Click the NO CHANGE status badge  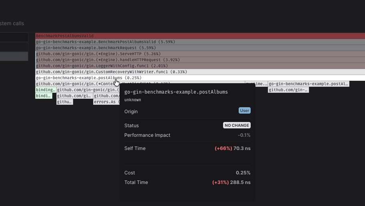[237, 125]
